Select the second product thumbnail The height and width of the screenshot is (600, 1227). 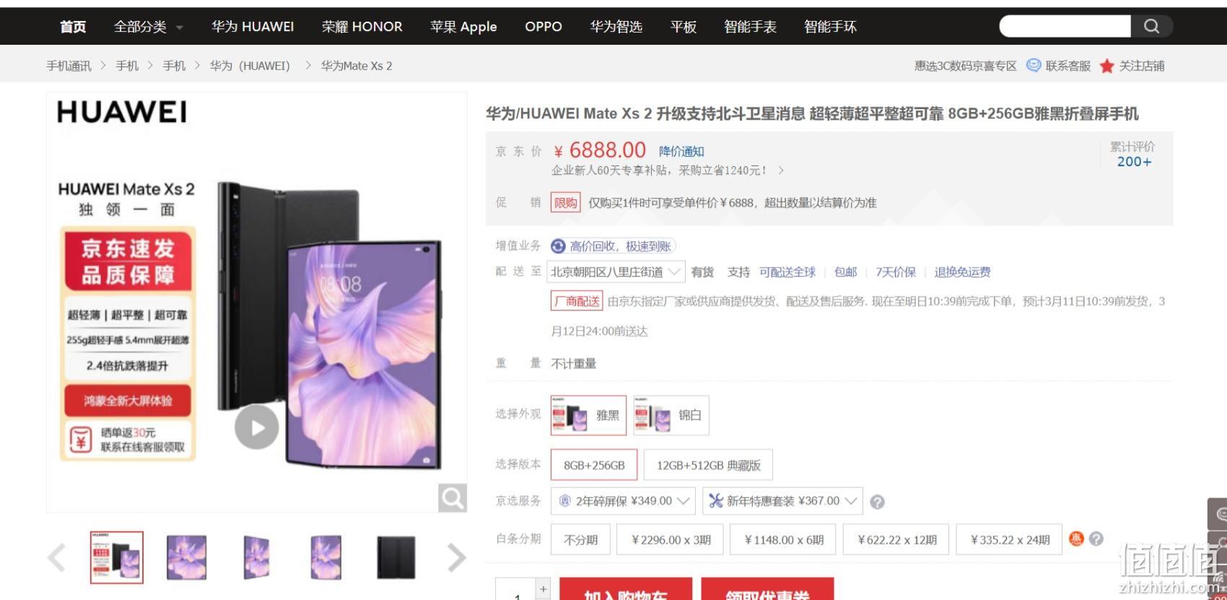186,557
